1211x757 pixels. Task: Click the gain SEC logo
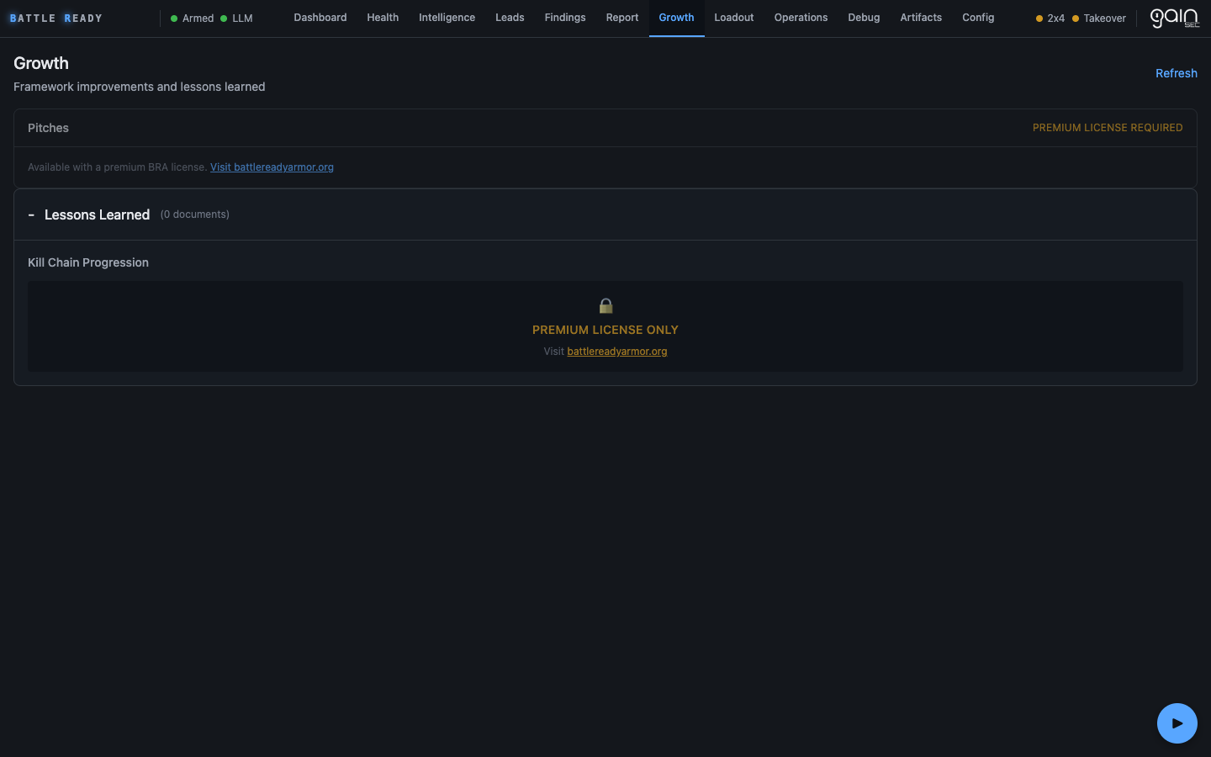point(1174,18)
